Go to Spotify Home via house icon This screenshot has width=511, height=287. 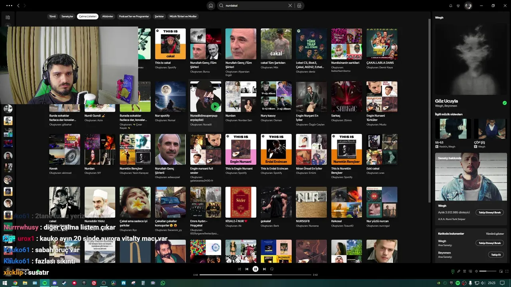(x=210, y=6)
